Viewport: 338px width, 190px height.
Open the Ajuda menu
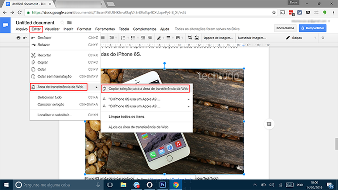pyautogui.click(x=165, y=29)
